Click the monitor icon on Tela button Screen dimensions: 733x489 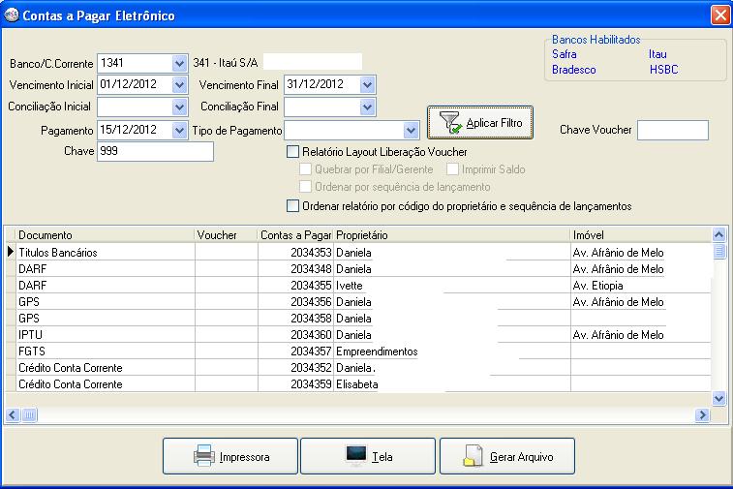355,455
